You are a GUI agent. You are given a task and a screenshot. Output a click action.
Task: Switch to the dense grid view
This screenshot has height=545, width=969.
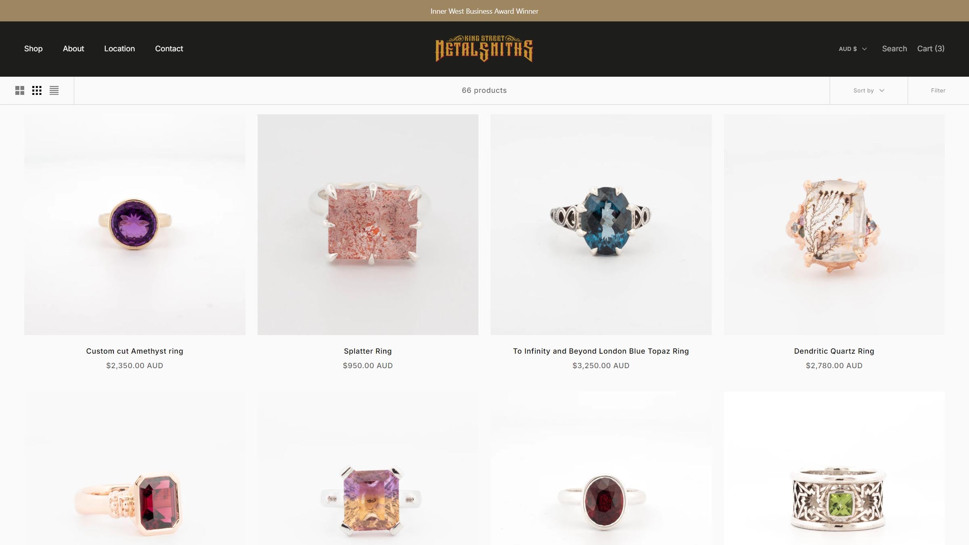pos(37,90)
